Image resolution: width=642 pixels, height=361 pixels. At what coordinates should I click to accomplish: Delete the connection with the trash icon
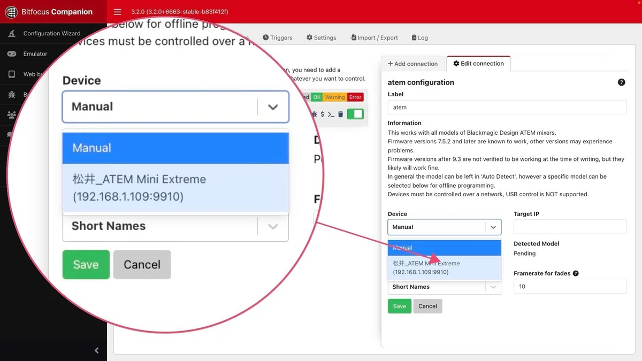(x=340, y=114)
